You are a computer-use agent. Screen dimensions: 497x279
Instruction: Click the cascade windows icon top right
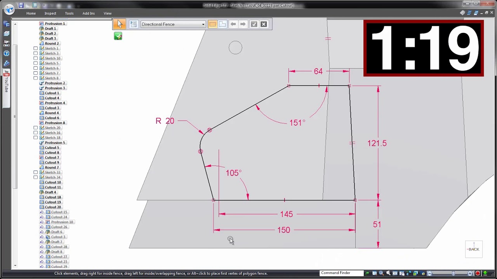pyautogui.click(x=476, y=13)
